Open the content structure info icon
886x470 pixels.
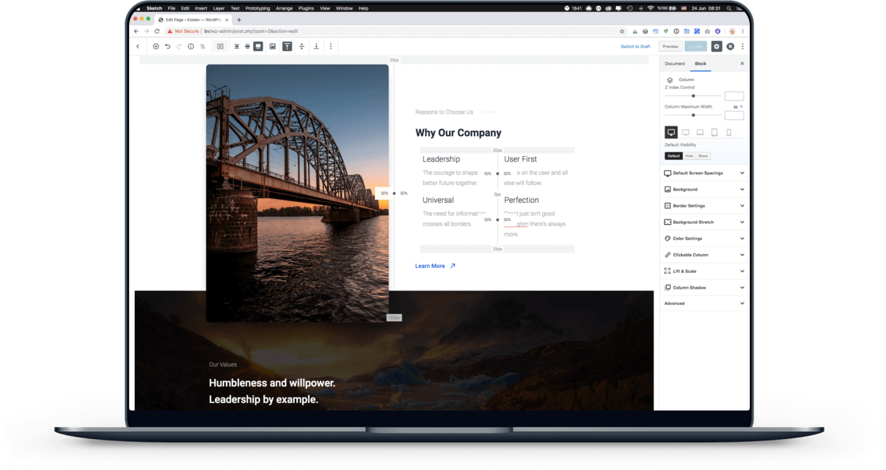pos(191,46)
